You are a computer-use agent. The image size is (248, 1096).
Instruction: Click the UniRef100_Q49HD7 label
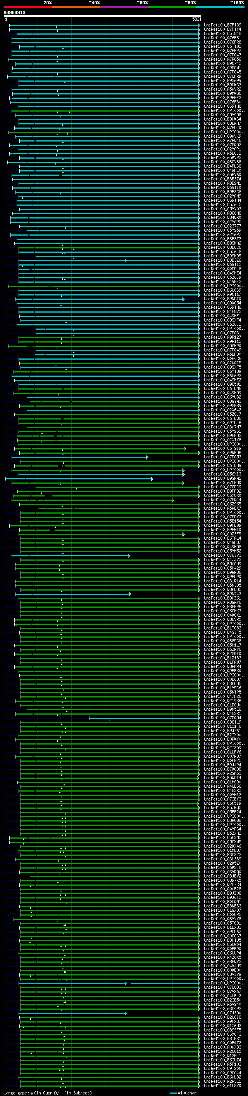point(222,542)
